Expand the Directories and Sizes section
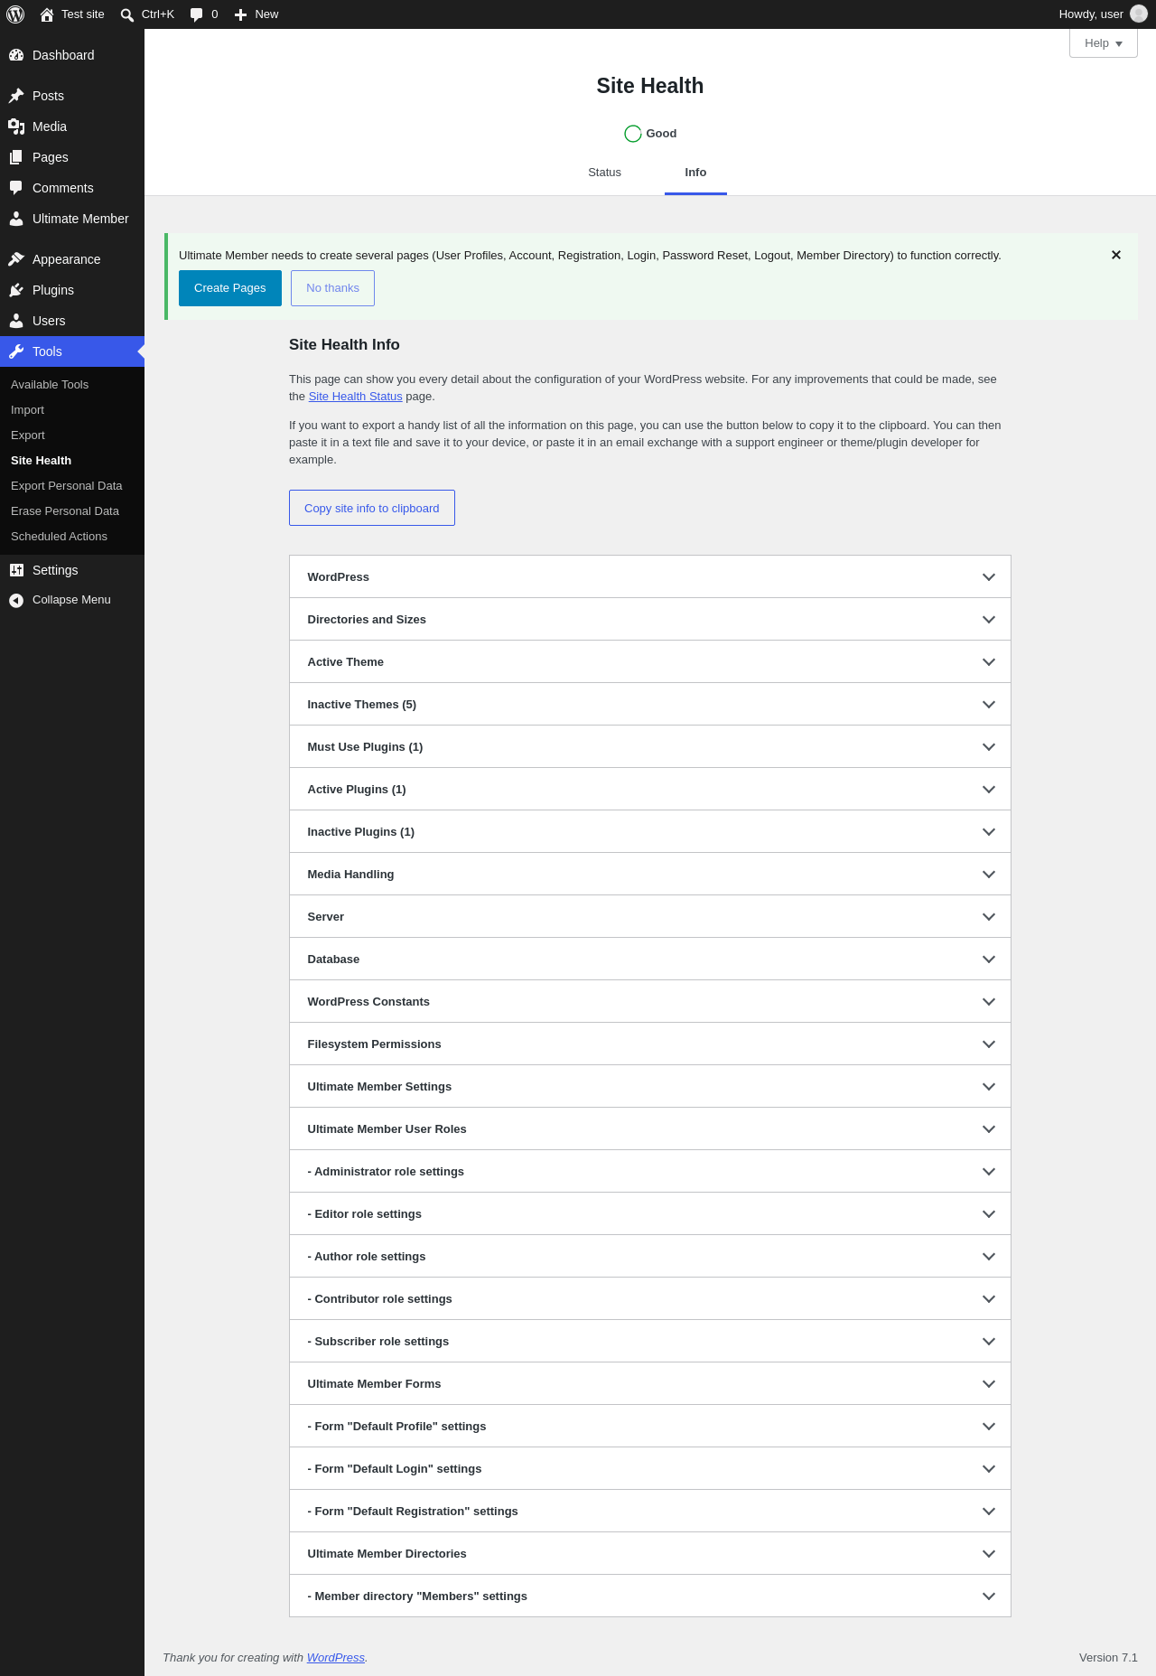 point(650,619)
